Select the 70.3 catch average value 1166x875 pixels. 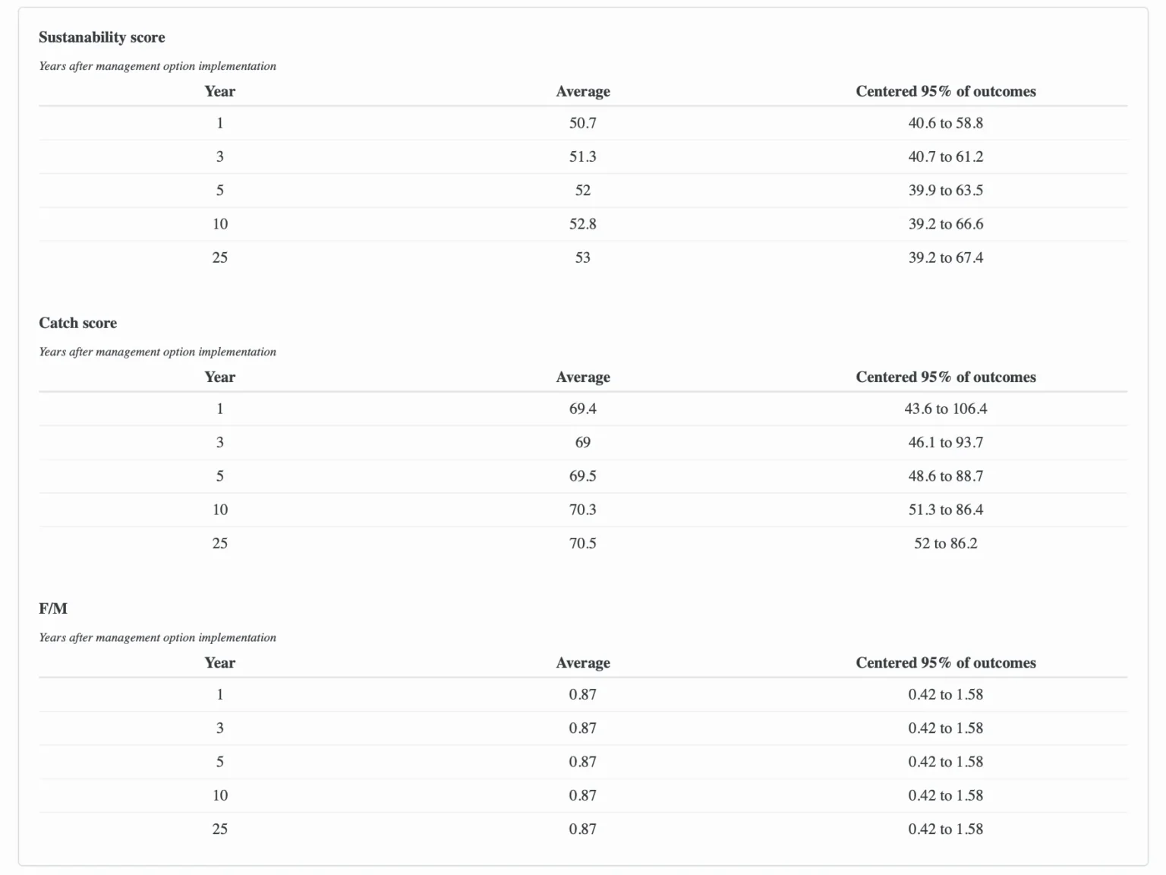pos(583,510)
